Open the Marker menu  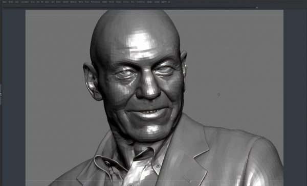point(65,2)
